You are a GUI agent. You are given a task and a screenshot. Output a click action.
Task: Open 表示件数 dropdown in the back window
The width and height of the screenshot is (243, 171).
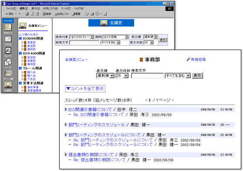[x=148, y=43]
